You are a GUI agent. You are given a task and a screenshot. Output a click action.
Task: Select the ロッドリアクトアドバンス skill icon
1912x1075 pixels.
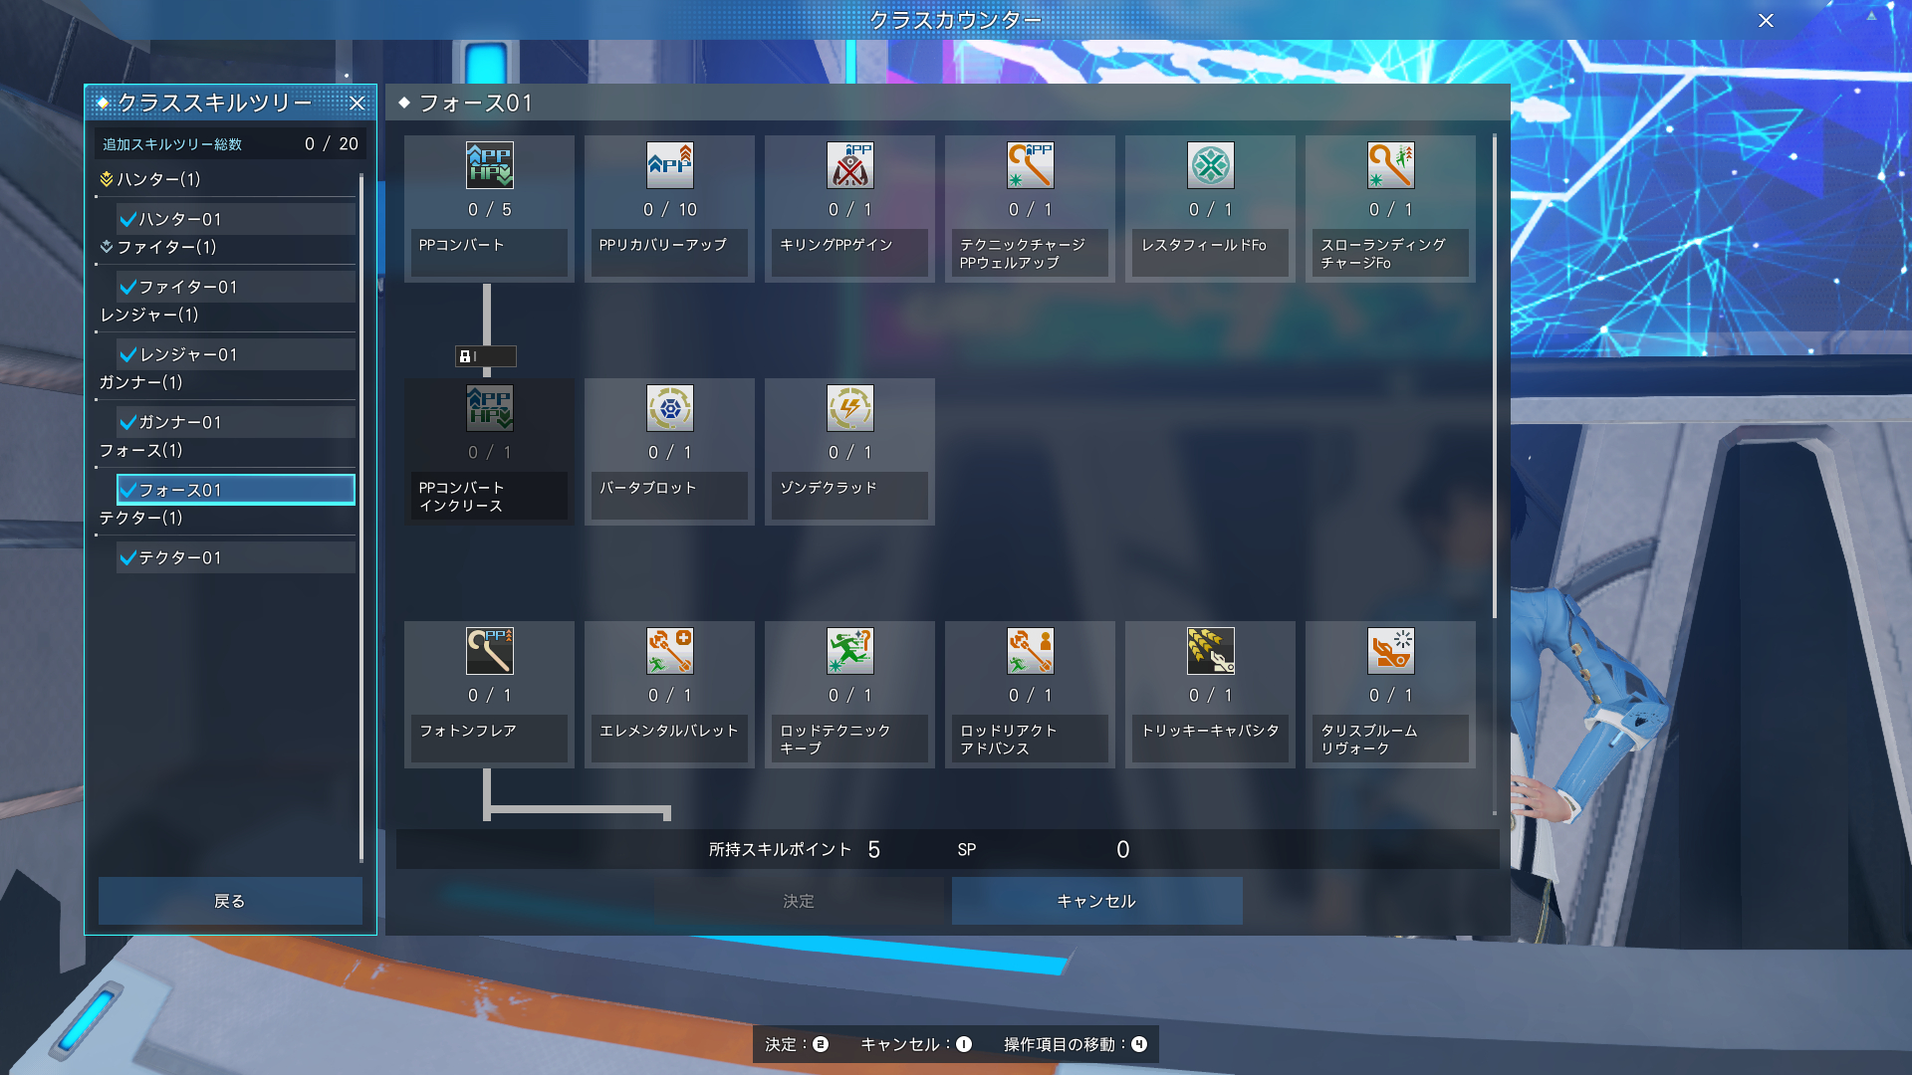coord(1030,651)
